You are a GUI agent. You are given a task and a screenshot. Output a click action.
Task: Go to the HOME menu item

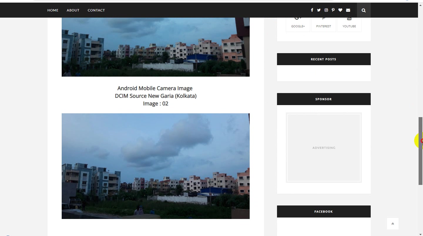[x=53, y=10]
